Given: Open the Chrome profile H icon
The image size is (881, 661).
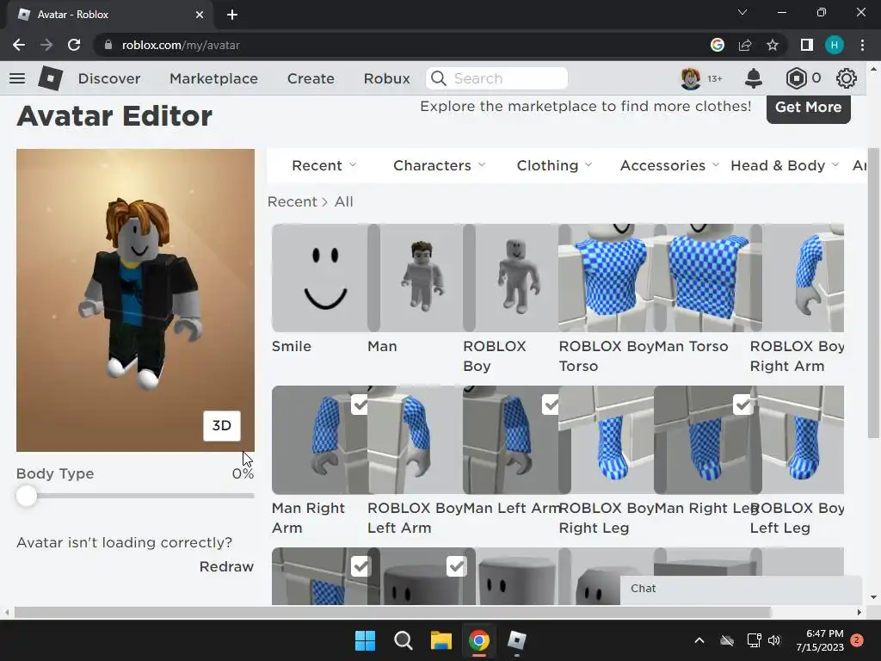Looking at the screenshot, I should click(835, 45).
